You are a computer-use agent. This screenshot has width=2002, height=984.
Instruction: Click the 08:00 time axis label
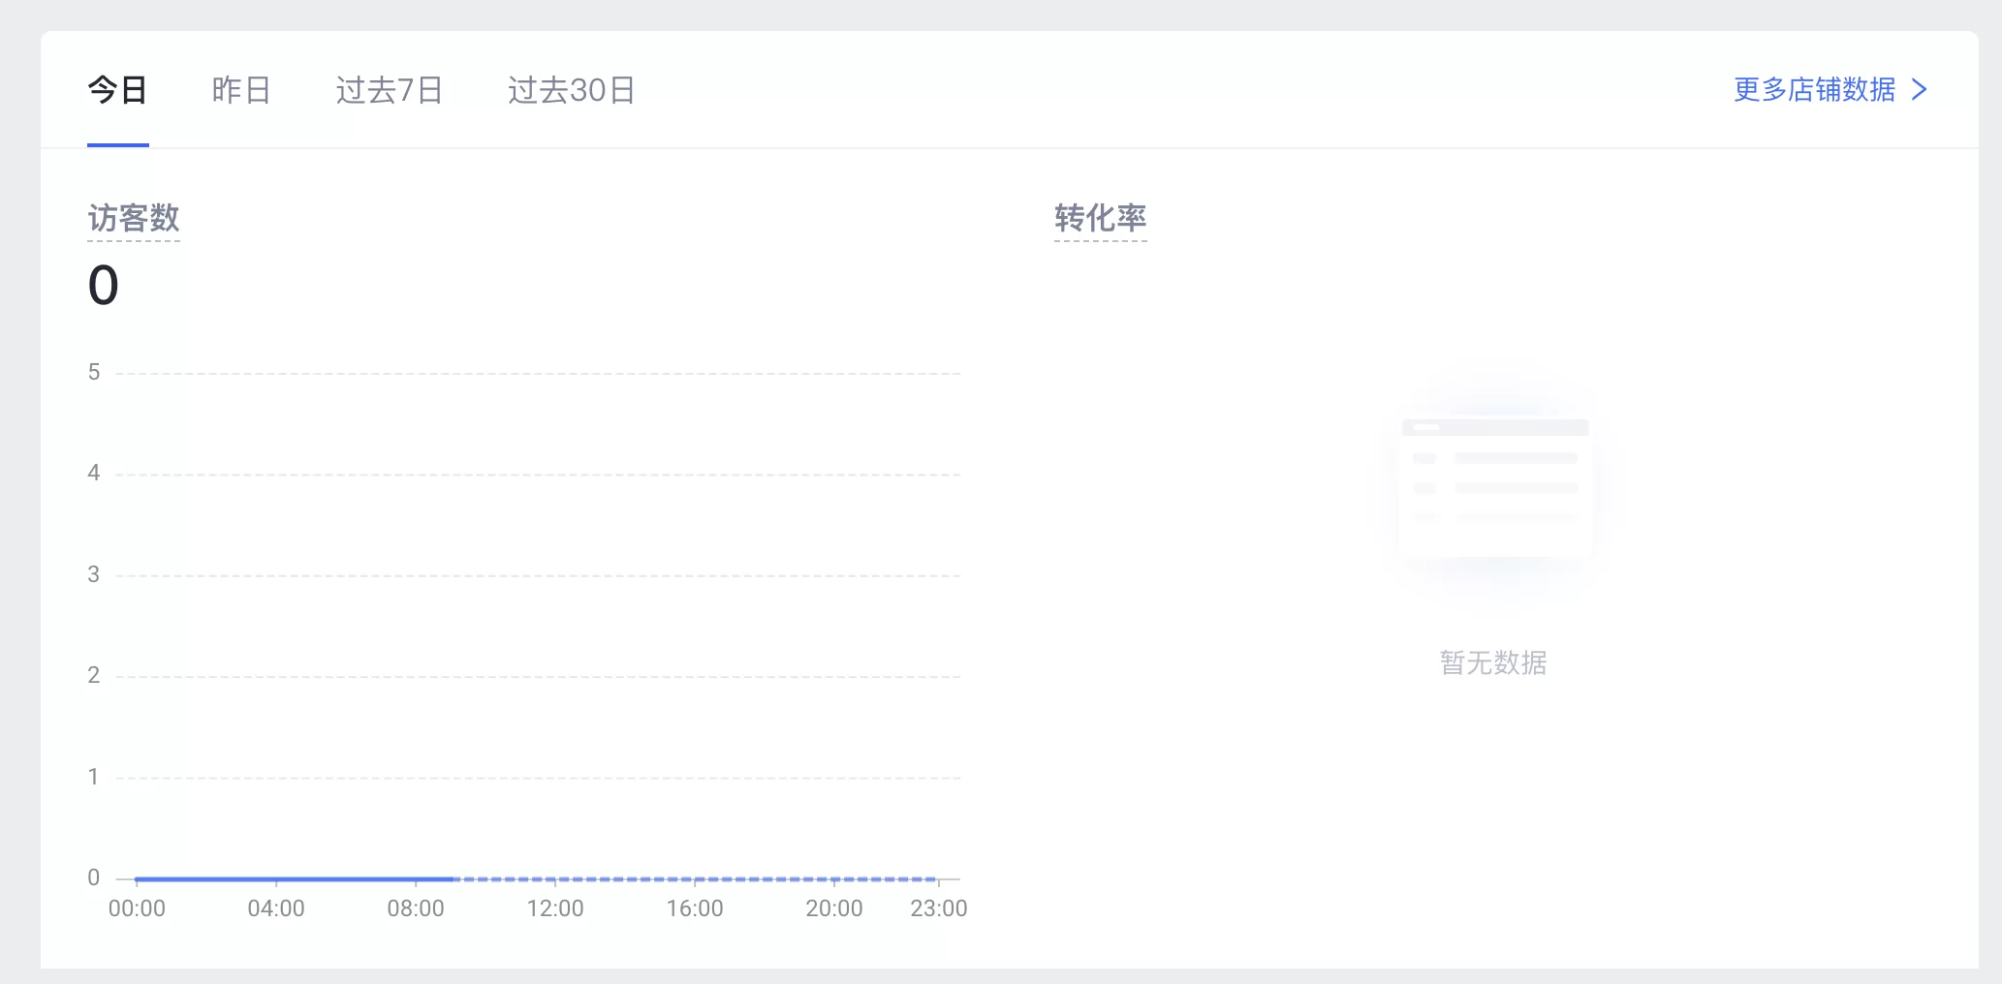click(x=416, y=908)
